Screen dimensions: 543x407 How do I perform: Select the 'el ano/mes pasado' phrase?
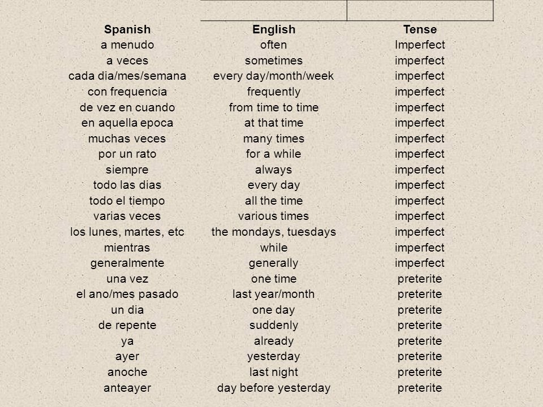127,294
